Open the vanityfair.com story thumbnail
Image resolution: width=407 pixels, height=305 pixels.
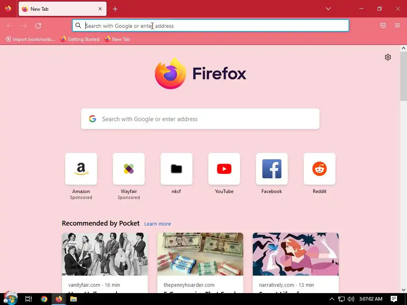[x=105, y=254]
